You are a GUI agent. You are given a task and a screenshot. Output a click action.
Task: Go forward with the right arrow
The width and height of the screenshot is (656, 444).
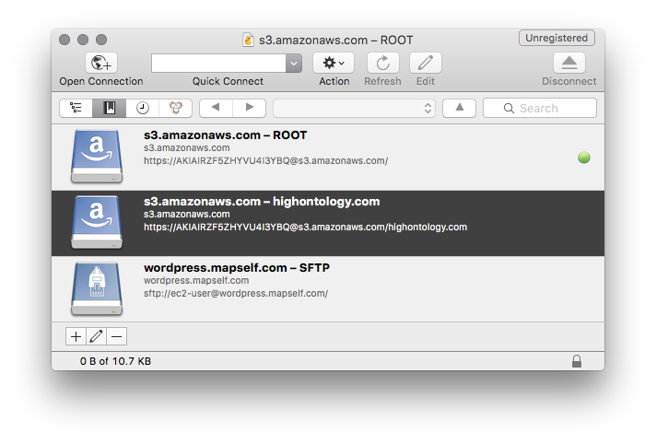click(249, 108)
